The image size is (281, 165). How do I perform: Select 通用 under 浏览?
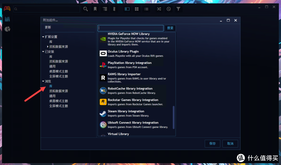pyautogui.click(x=52, y=96)
